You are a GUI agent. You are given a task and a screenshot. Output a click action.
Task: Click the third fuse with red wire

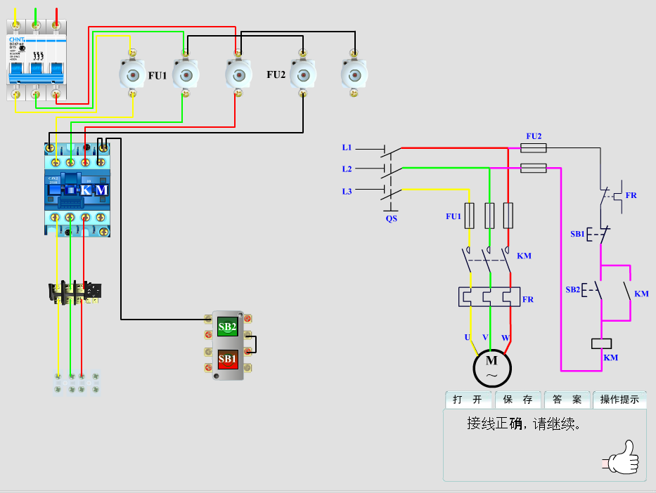pyautogui.click(x=238, y=75)
